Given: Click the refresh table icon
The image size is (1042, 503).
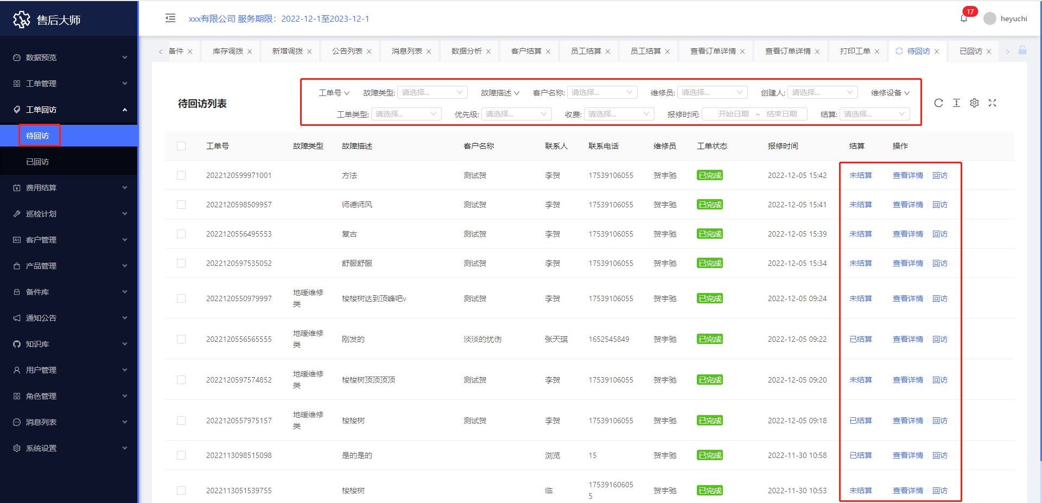Looking at the screenshot, I should (938, 103).
